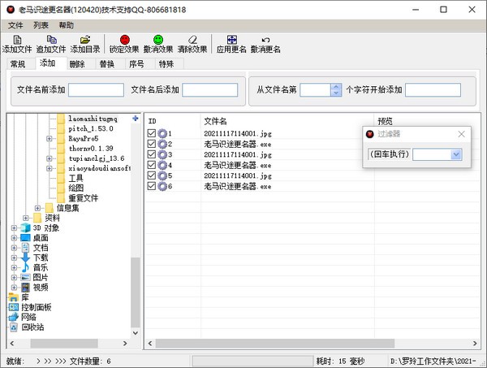Toggle the checkbox for file row 3

152,154
